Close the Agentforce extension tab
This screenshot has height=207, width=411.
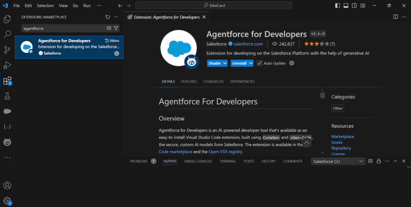point(204,17)
